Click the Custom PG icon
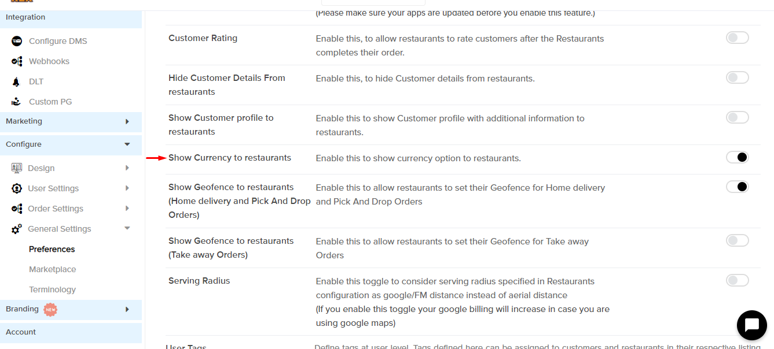774x349 pixels. point(17,102)
